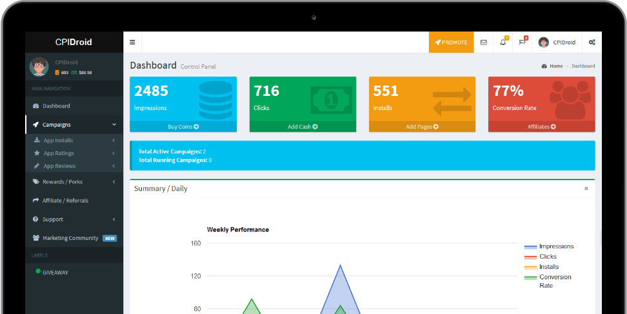
Task: Expand the Support menu
Action: coord(74,219)
